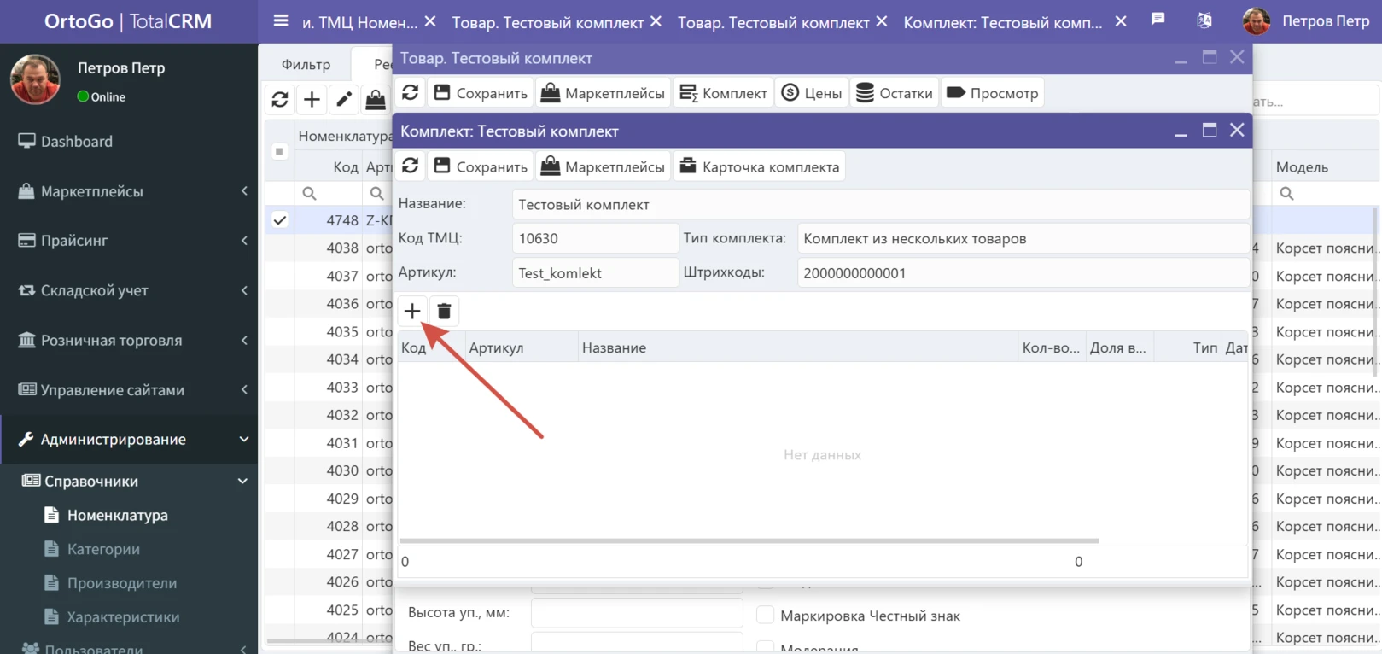Switch to the Фильтр tab
The width and height of the screenshot is (1382, 654).
(306, 65)
